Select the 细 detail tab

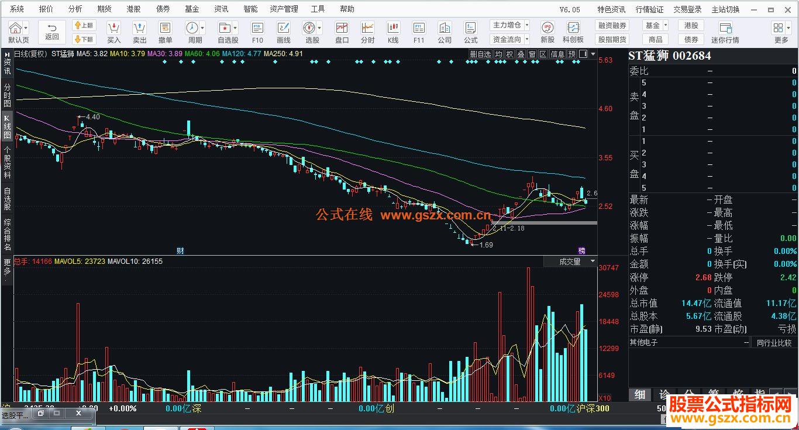click(x=640, y=394)
